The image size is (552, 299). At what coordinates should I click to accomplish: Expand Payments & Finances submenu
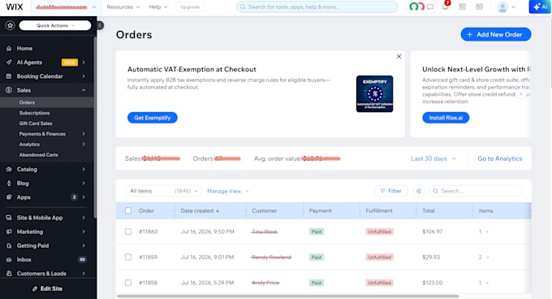(x=84, y=134)
